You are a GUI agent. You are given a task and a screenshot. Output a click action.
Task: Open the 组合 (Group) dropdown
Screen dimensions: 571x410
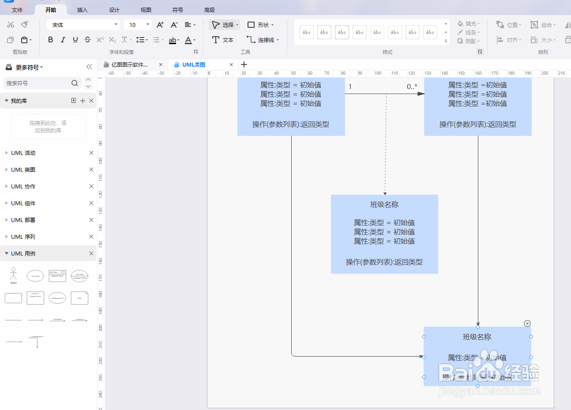pyautogui.click(x=543, y=25)
